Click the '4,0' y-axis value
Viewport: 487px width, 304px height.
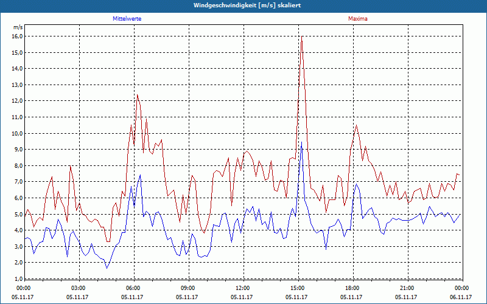point(19,230)
